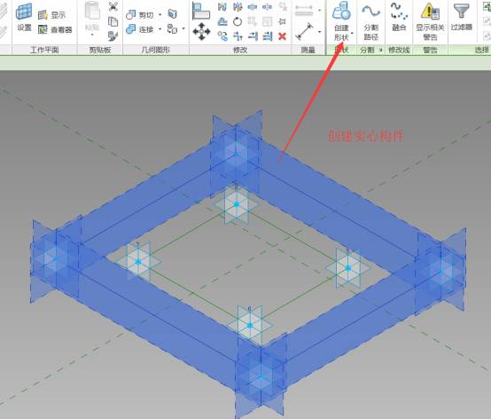The image size is (491, 420).
Task: Click the 设置 work plane icon
Action: [x=24, y=12]
